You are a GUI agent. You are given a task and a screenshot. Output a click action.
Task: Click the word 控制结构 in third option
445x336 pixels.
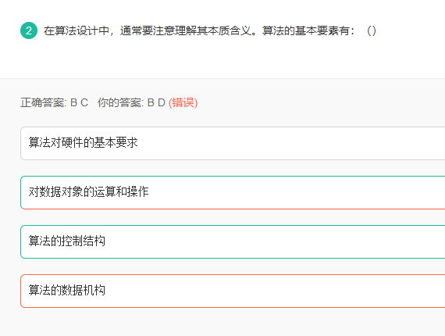point(84,241)
